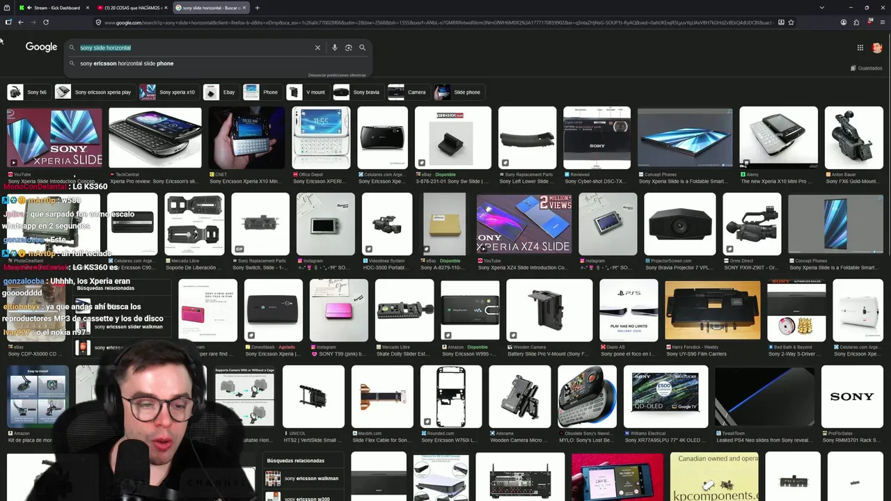This screenshot has height=501, width=891.
Task: Open Sony UY-S90 Film Carriers image
Action: [x=713, y=310]
